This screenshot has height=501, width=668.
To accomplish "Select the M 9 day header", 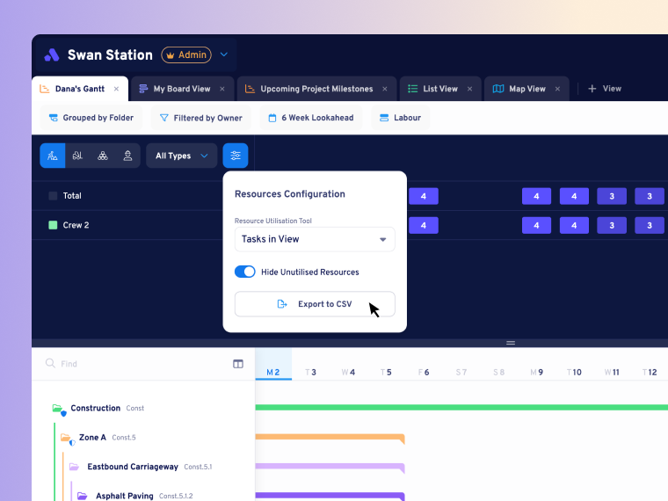I will tap(536, 372).
